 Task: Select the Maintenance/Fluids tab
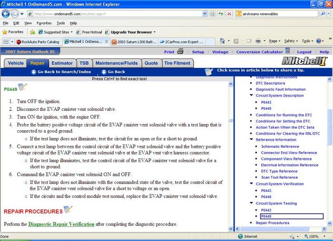(x=117, y=63)
